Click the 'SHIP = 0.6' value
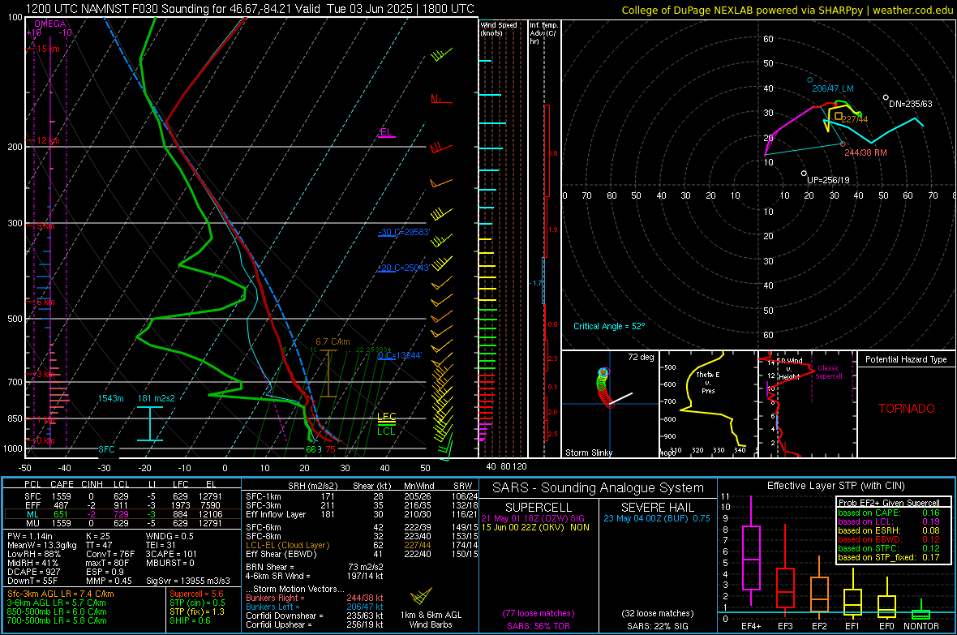Image resolution: width=957 pixels, height=635 pixels. pyautogui.click(x=190, y=620)
